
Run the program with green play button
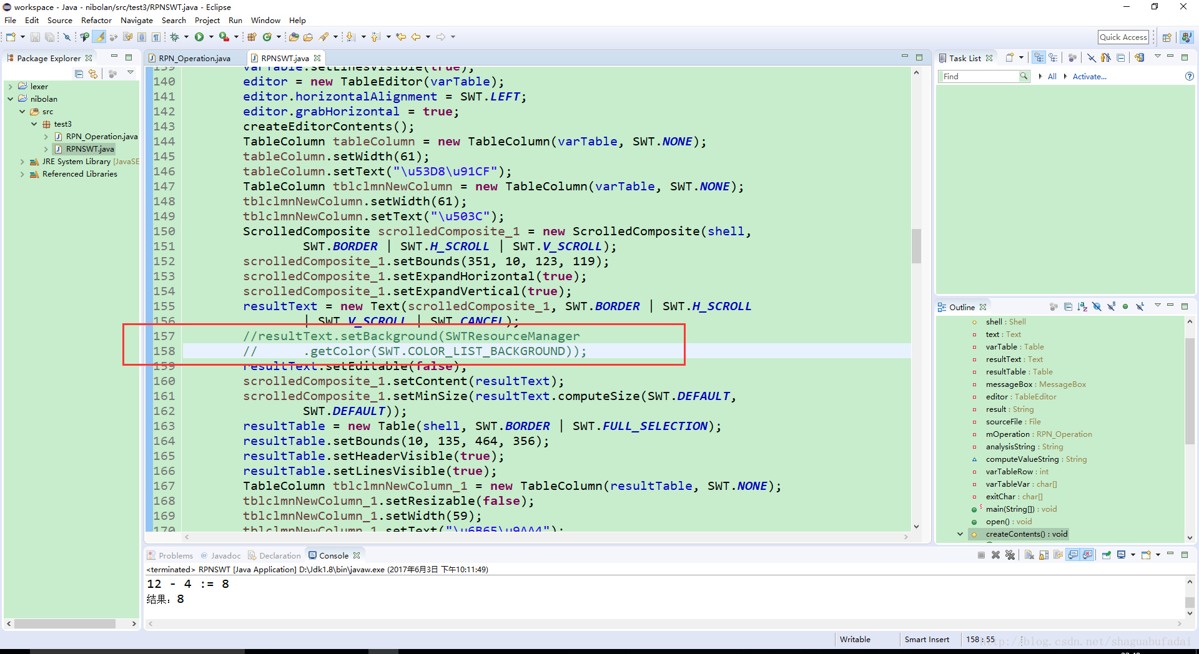tap(199, 37)
